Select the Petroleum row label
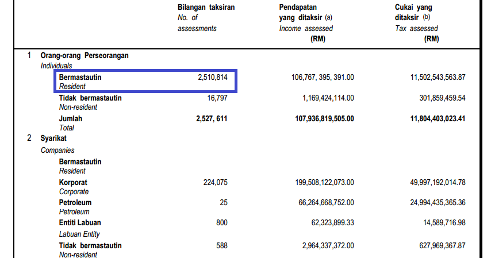The image size is (491, 258). pos(75,203)
